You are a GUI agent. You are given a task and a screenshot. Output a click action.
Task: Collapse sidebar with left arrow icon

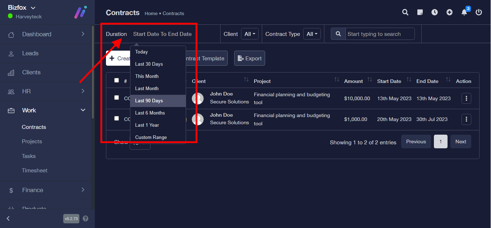(x=8, y=218)
